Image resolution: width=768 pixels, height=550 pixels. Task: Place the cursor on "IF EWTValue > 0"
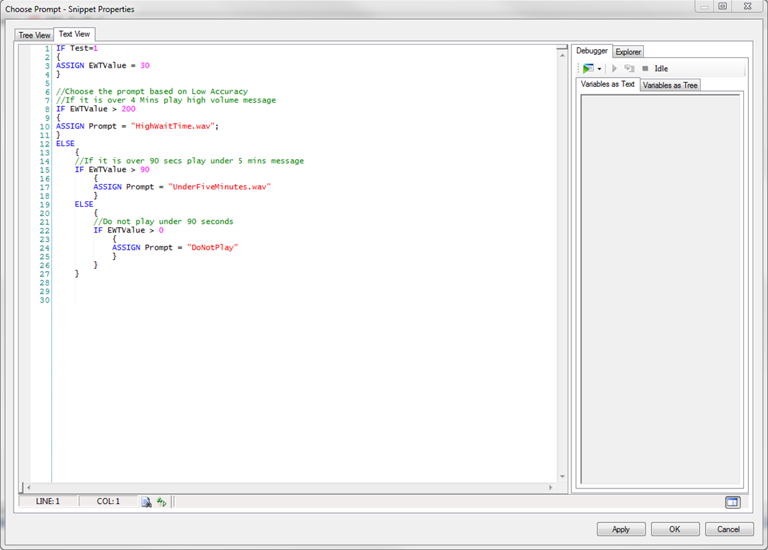[128, 231]
